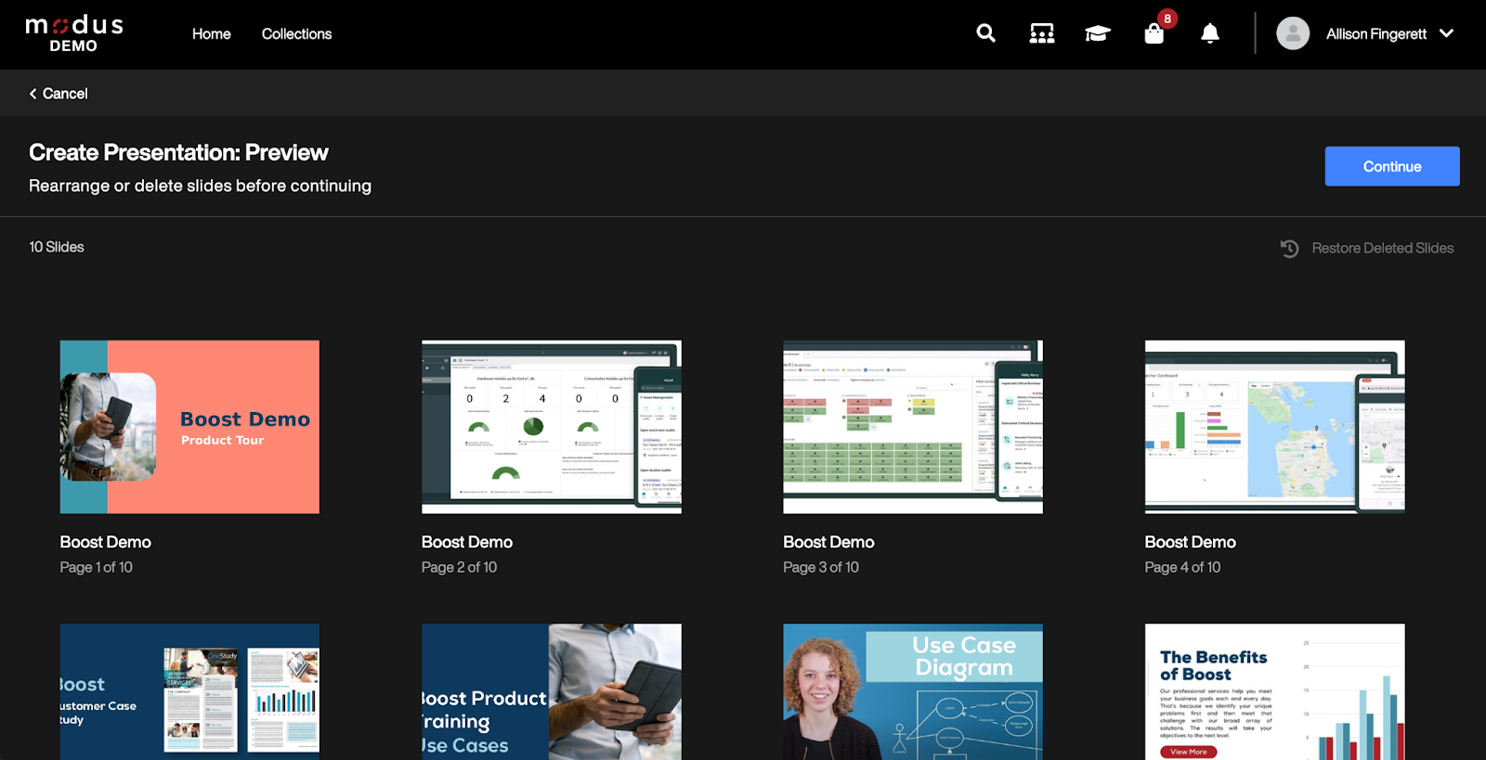
Task: Select the page 2 dashboard slide thumbnail
Action: coord(551,427)
